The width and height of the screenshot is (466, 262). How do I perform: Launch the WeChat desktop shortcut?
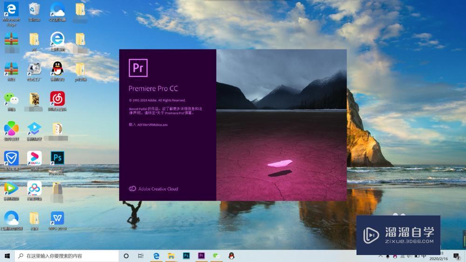11,99
